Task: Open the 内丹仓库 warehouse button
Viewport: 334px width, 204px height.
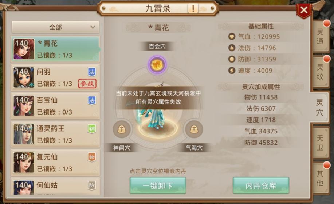Action: pos(261,185)
